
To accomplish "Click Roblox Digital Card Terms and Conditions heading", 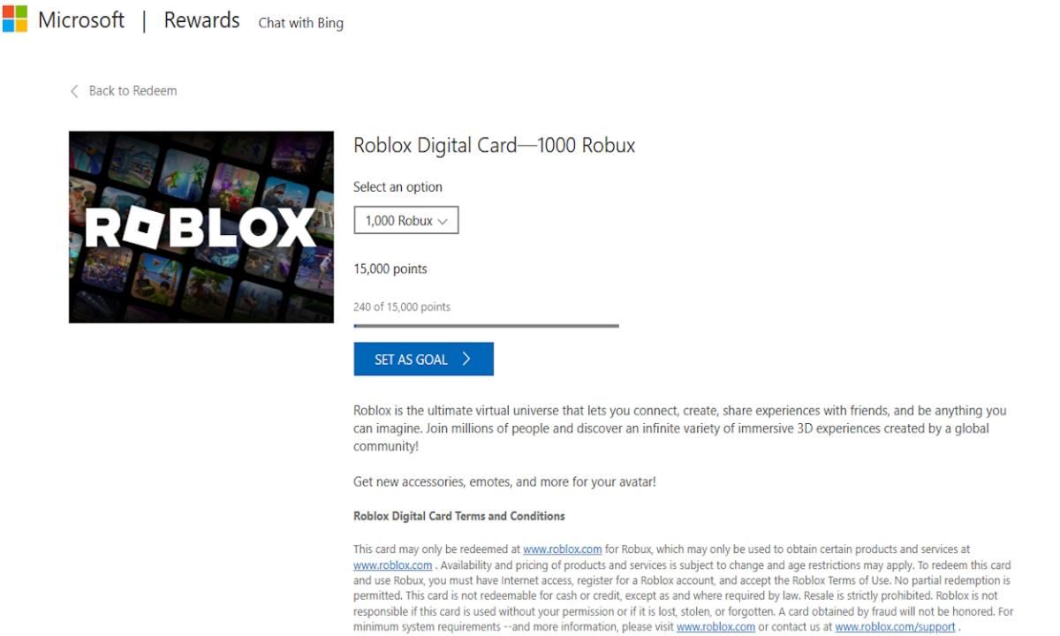I will coord(459,516).
